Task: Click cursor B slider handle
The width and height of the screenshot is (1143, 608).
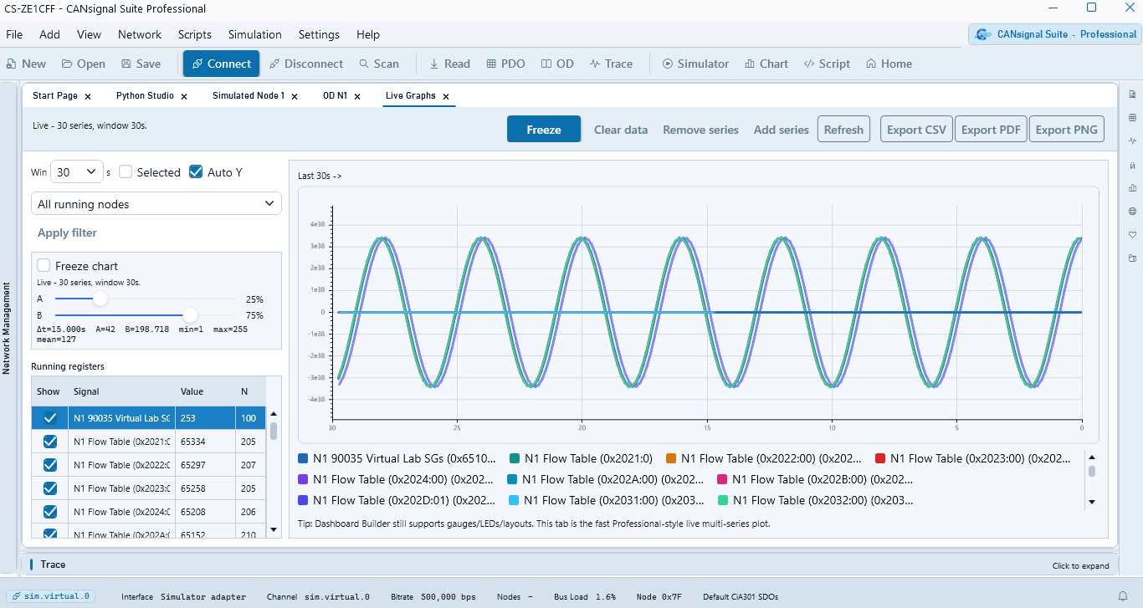Action: pyautogui.click(x=191, y=315)
